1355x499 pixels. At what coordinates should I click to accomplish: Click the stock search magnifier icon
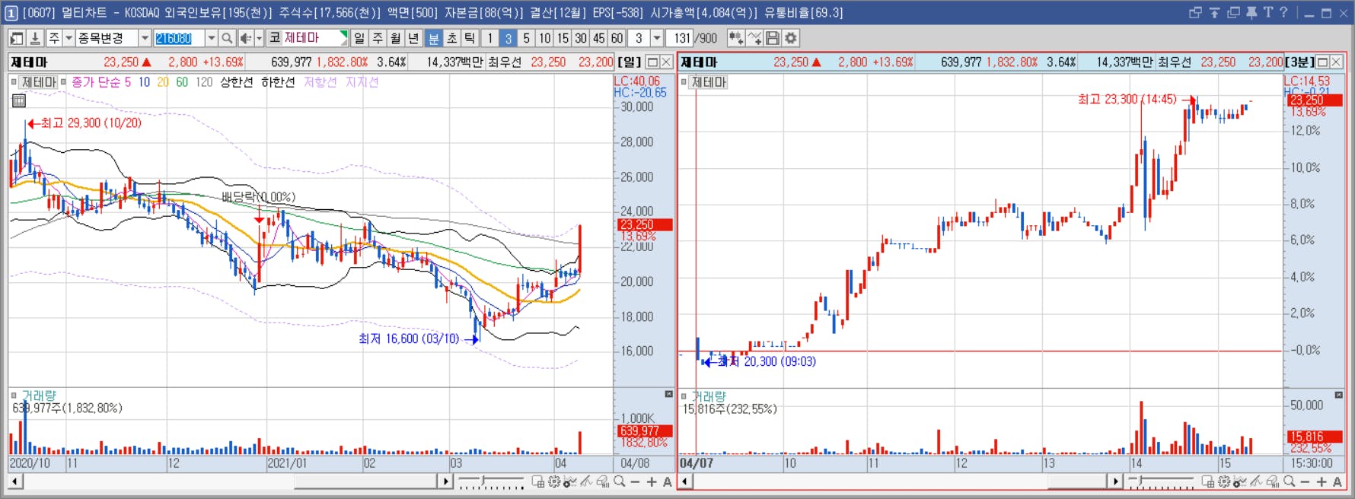pyautogui.click(x=227, y=38)
